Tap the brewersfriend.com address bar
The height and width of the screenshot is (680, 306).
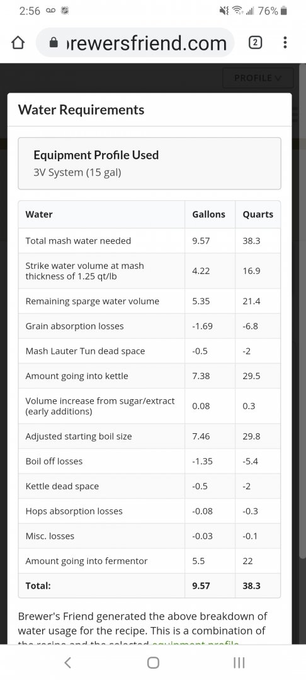click(135, 43)
